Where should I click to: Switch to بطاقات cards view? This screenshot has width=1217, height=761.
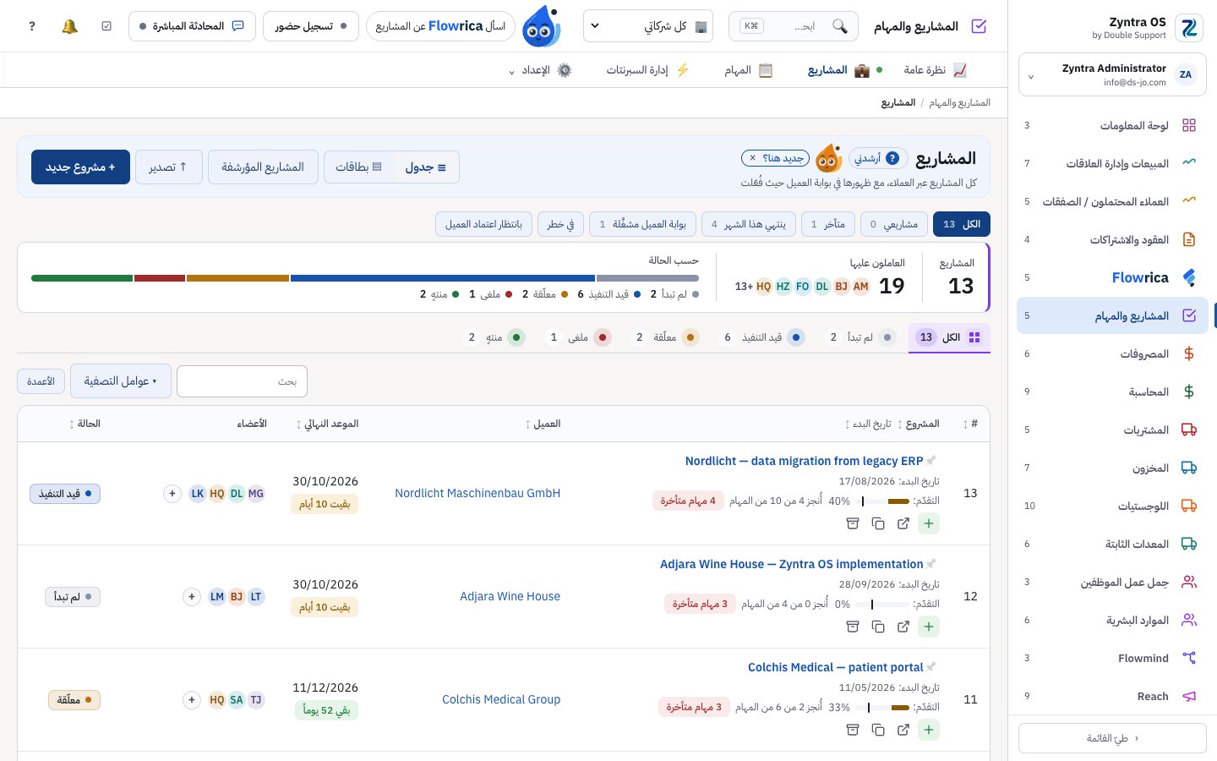[x=358, y=167]
